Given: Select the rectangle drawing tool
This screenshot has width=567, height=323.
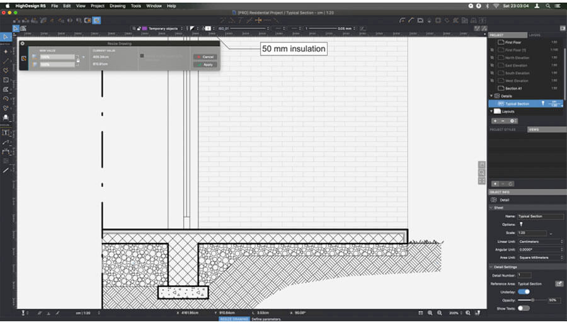Looking at the screenshot, I should click(6, 80).
